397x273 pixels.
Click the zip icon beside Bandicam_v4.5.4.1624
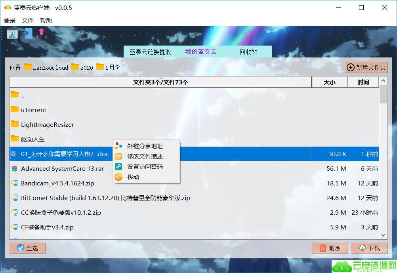[x=14, y=183]
